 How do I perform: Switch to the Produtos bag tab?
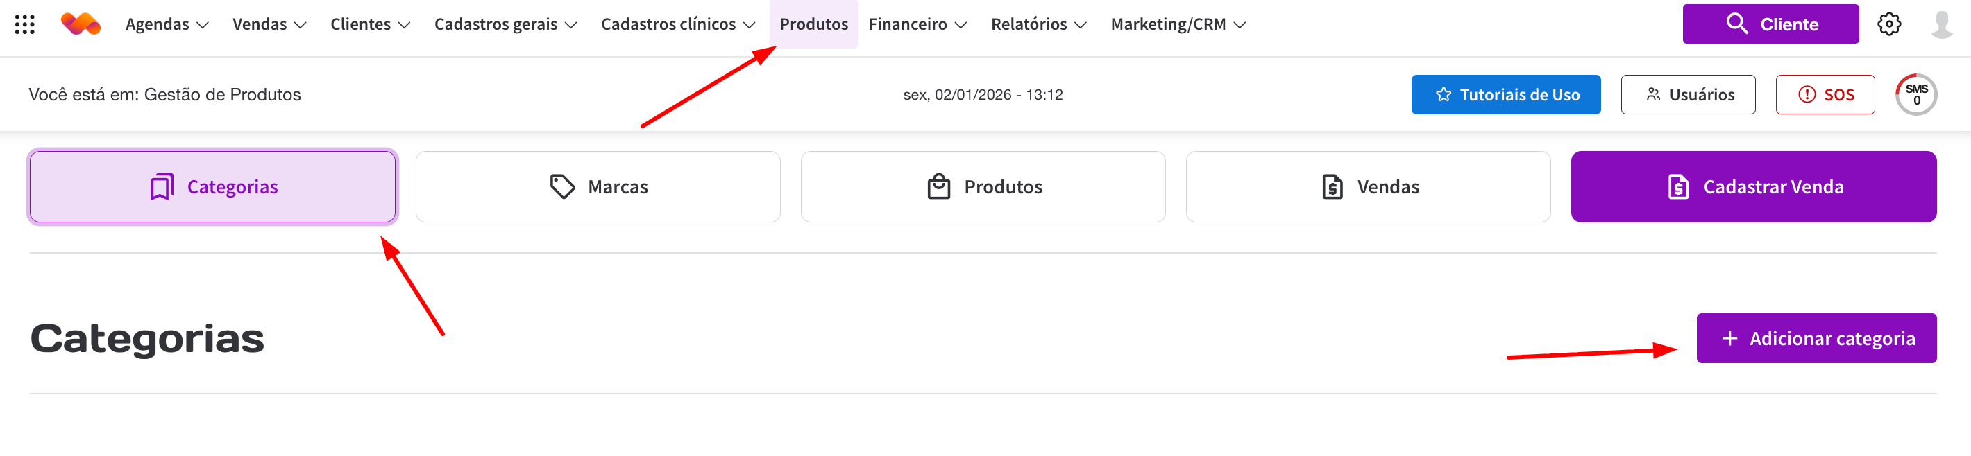pyautogui.click(x=983, y=187)
